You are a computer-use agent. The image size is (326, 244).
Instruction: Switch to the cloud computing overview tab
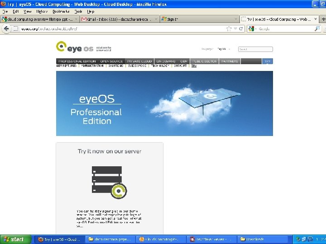(x=39, y=19)
